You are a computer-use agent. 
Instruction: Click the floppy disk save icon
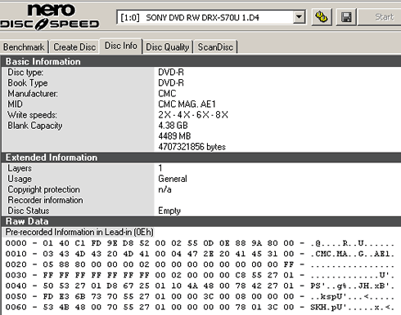[x=346, y=17]
